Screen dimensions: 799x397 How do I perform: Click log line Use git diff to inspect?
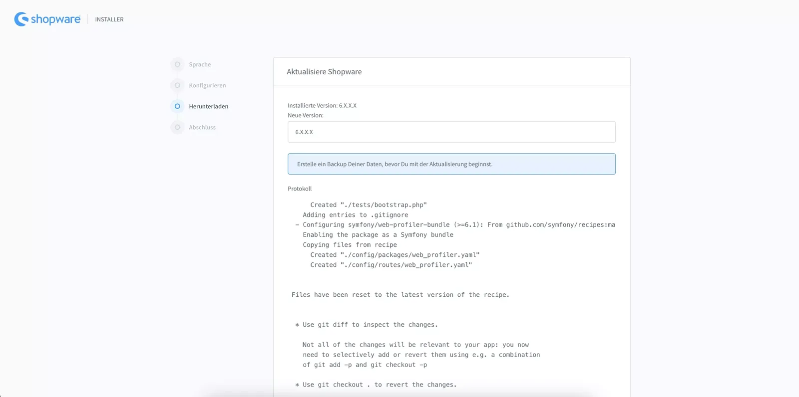[367, 325]
